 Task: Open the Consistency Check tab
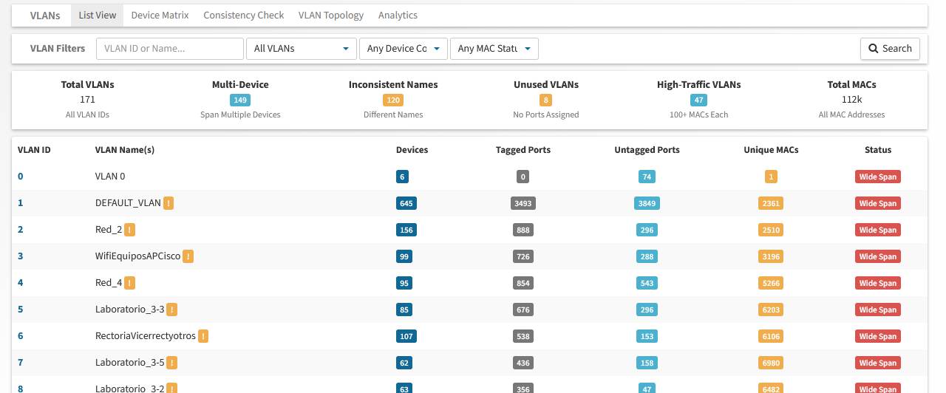pos(243,16)
